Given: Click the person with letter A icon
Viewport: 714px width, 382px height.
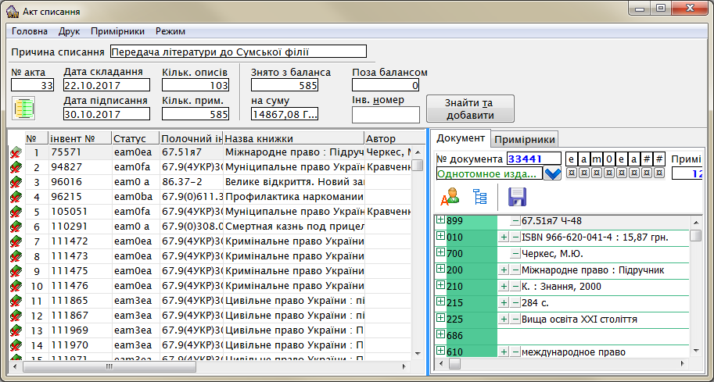Looking at the screenshot, I should [450, 197].
